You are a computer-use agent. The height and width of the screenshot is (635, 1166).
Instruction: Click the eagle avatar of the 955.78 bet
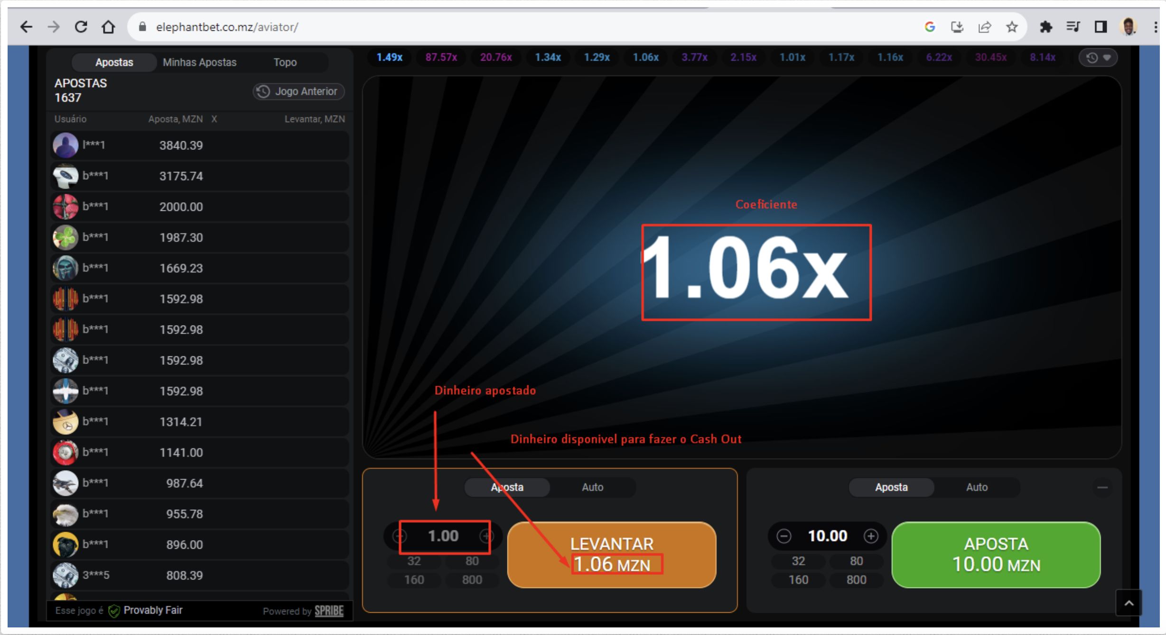point(65,514)
